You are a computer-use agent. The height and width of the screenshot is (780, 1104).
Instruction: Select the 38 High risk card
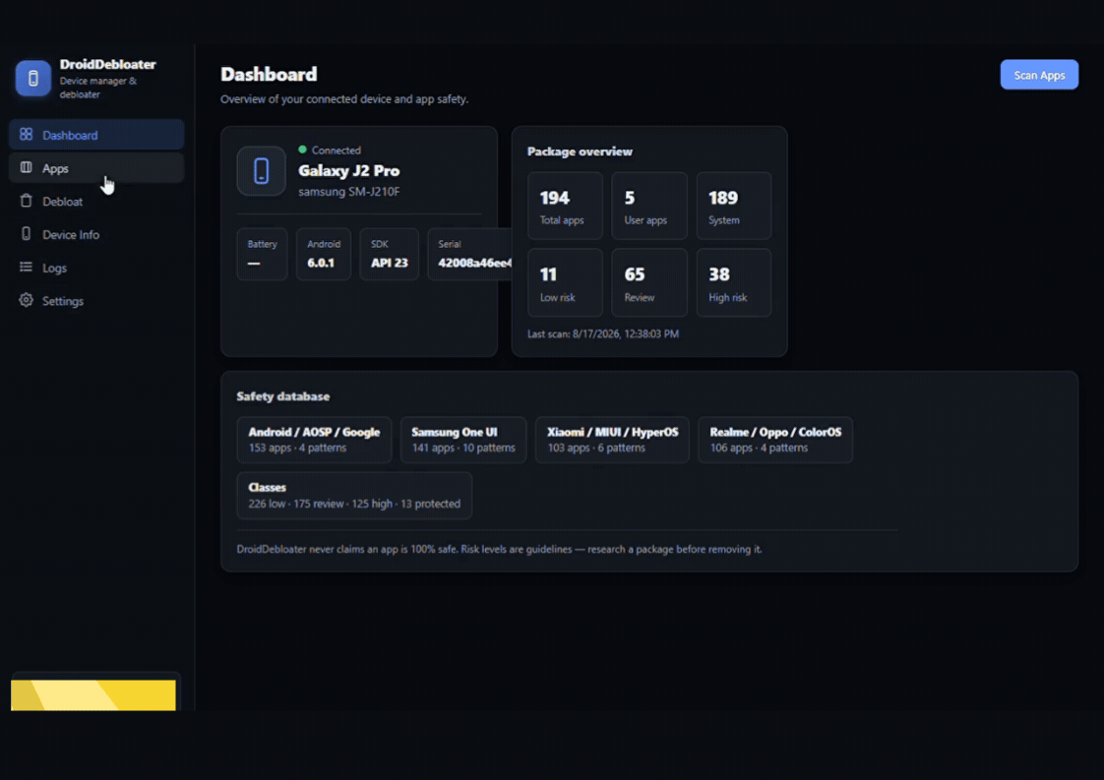point(734,283)
